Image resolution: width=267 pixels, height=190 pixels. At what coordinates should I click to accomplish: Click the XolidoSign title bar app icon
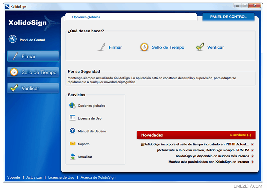pos(7,7)
